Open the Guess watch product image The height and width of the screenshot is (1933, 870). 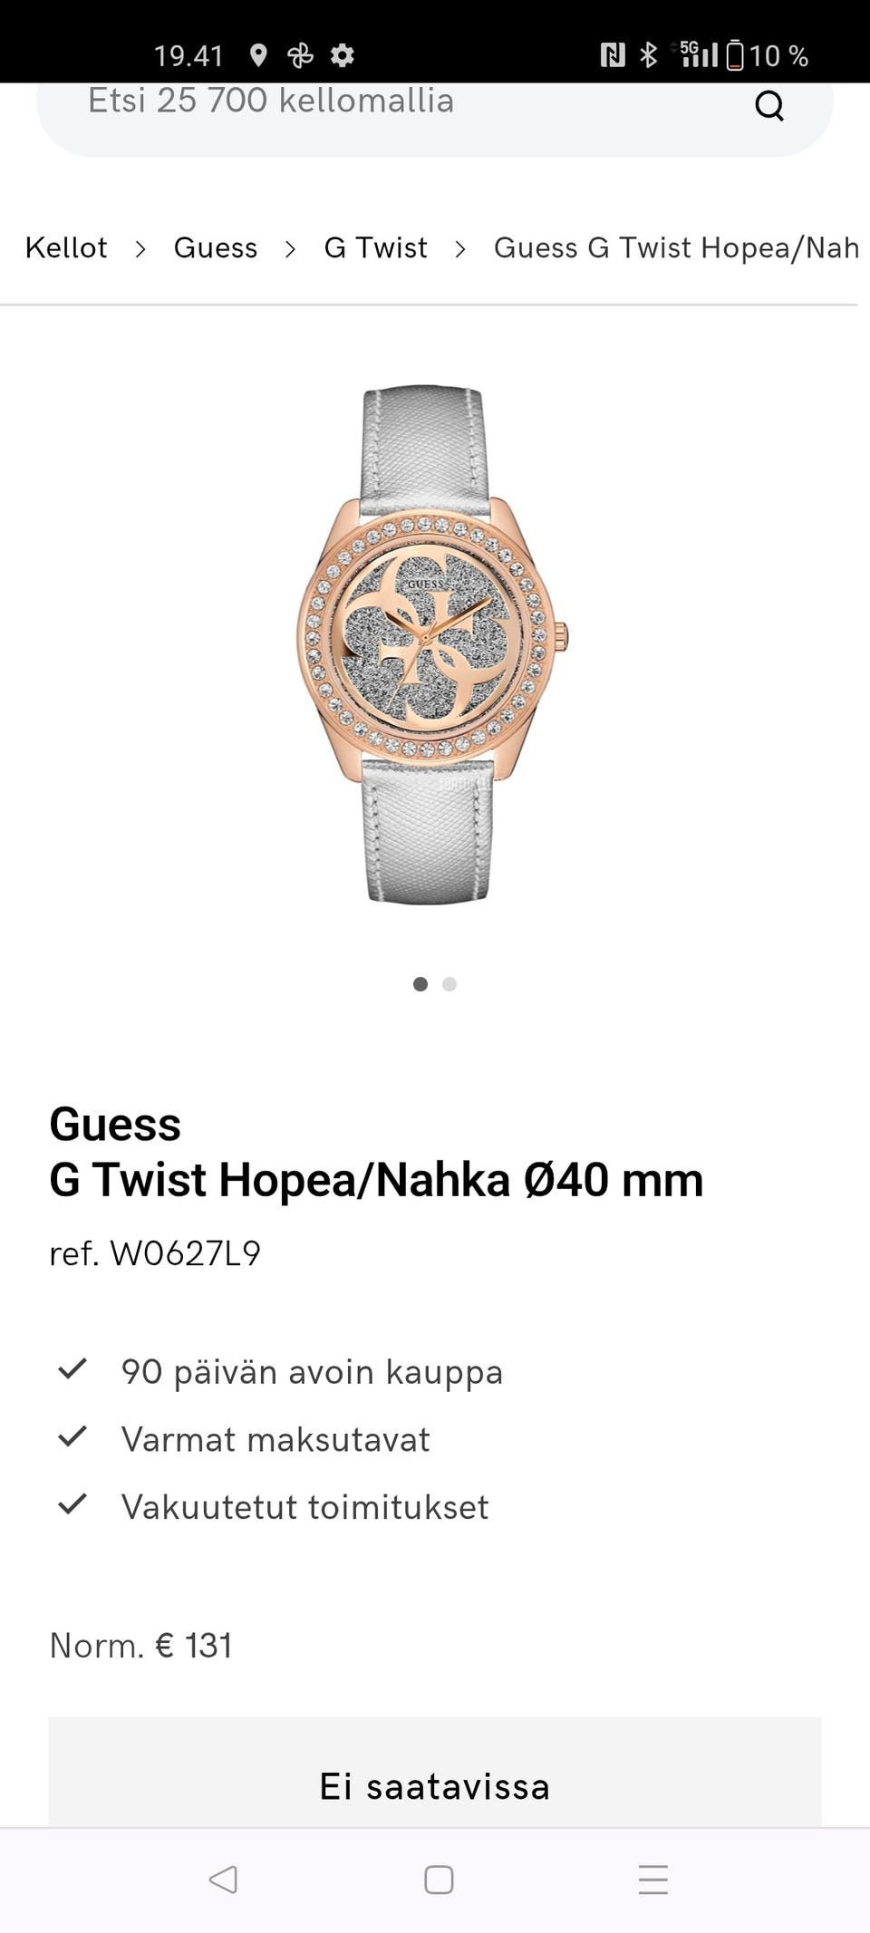click(432, 644)
